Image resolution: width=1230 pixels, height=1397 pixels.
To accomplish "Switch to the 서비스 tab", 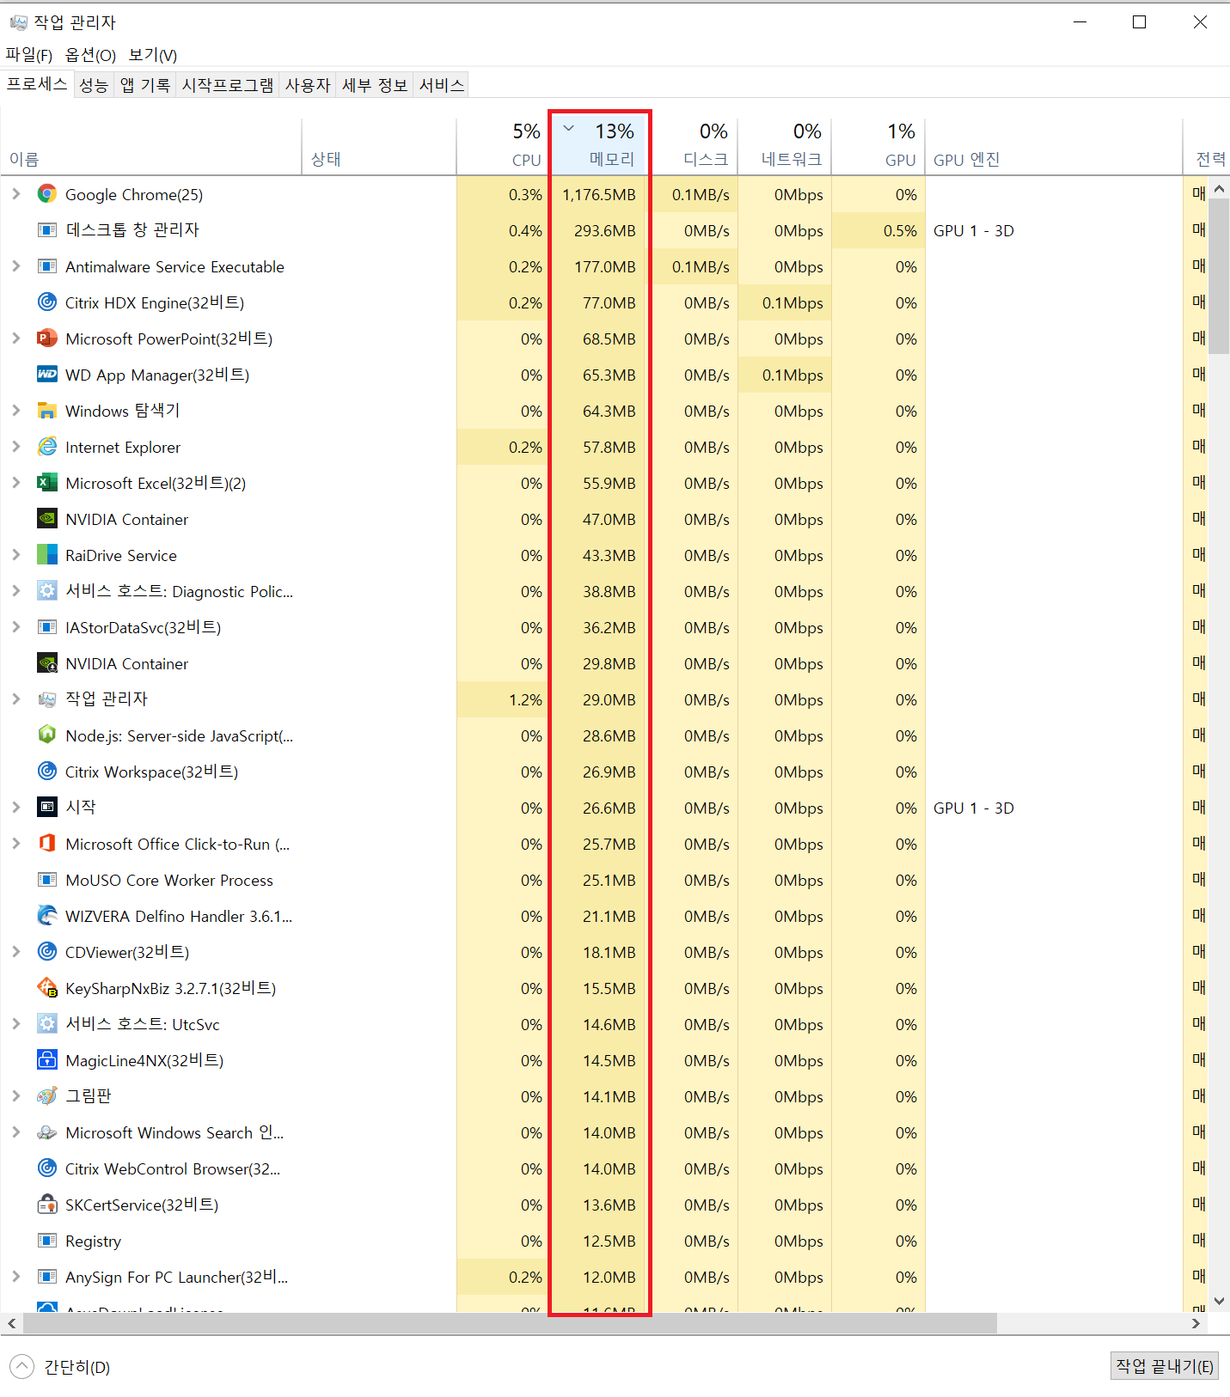I will coord(442,85).
